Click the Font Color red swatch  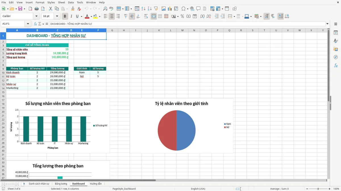coord(87,16)
